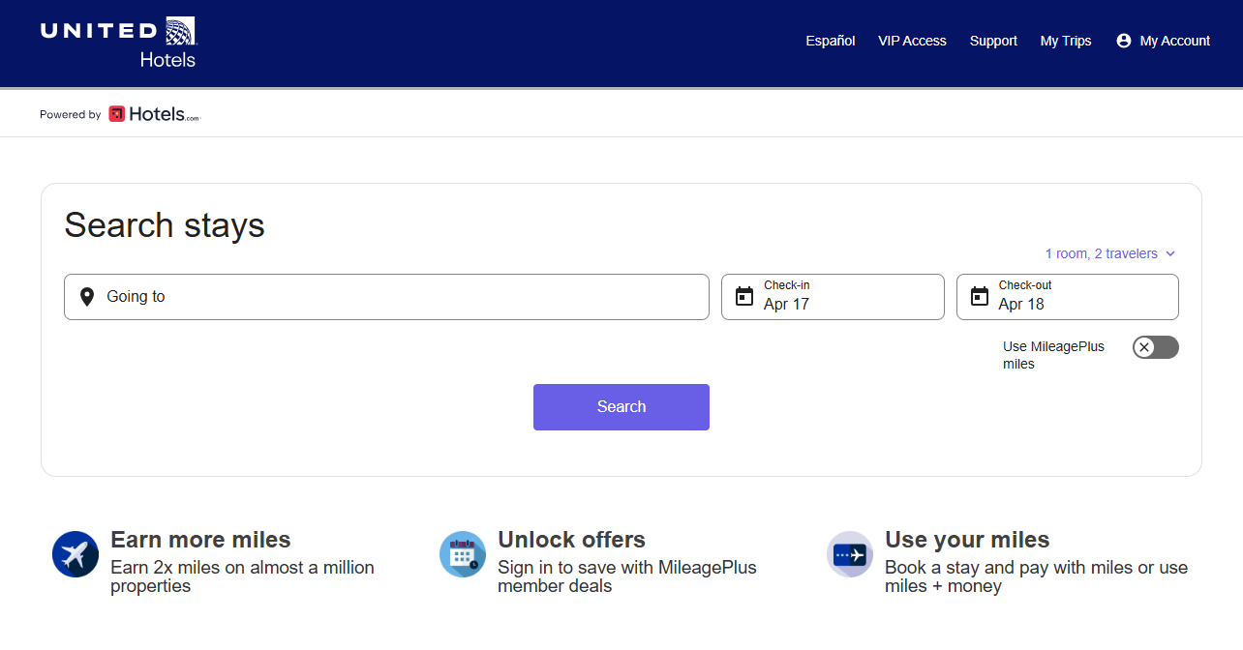Click the ticket Use your miles icon
The image size is (1243, 650).
(850, 554)
